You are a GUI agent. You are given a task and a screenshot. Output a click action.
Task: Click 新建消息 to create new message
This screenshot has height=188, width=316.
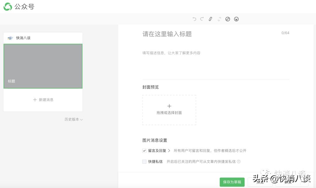pos(43,100)
